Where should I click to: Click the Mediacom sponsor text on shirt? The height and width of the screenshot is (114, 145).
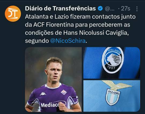(x=50, y=105)
